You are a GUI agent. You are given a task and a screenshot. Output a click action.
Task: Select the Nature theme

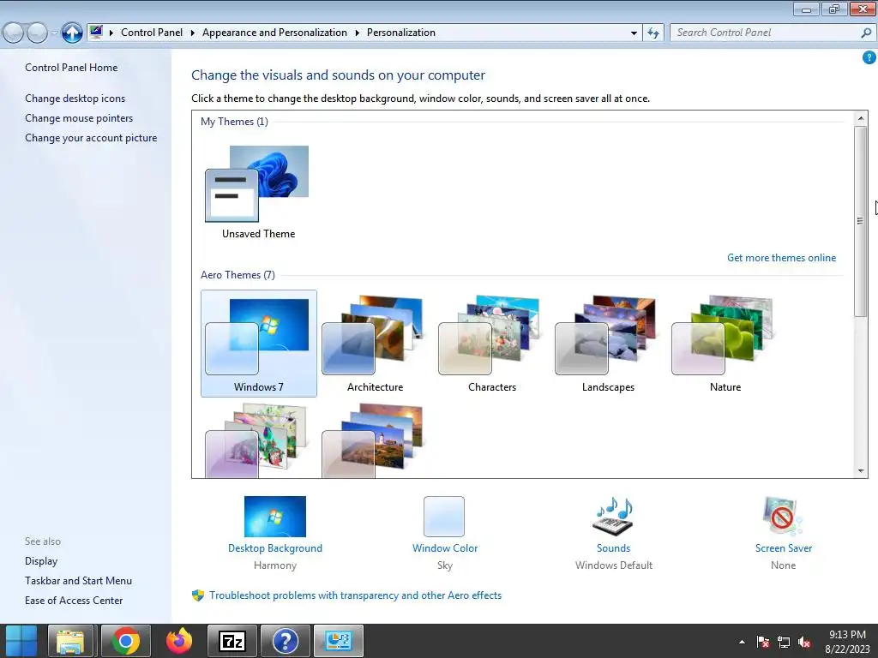725,344
